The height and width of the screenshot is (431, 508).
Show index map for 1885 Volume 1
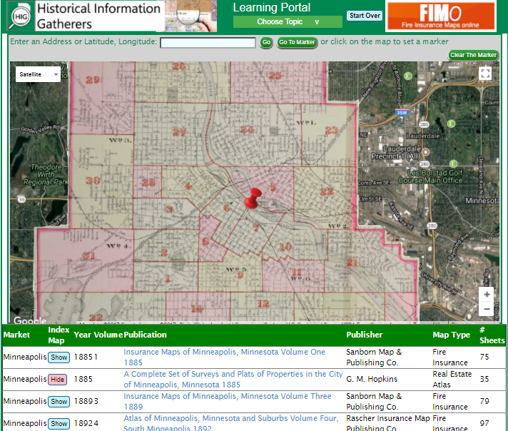click(x=59, y=357)
